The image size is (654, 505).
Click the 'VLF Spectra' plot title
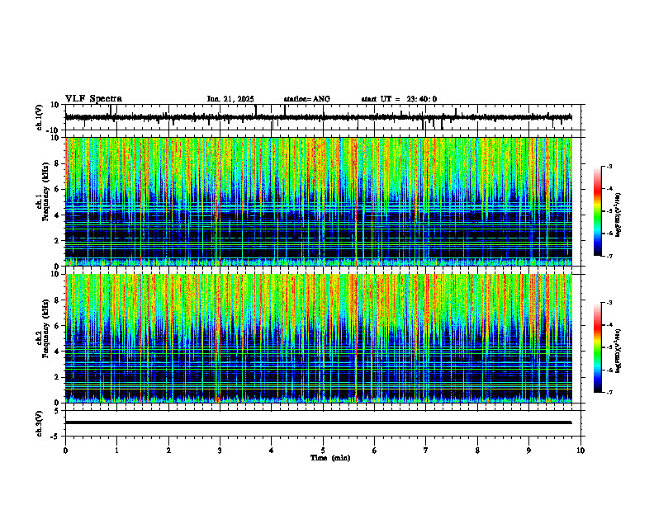tap(93, 99)
